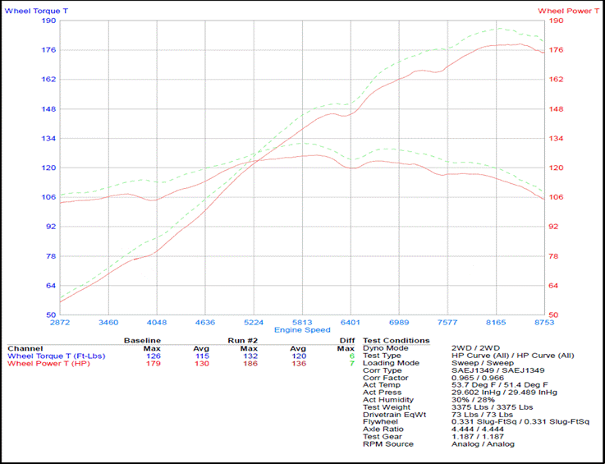Click 92 on the blue torque axis
605x464 pixels.
click(x=51, y=227)
